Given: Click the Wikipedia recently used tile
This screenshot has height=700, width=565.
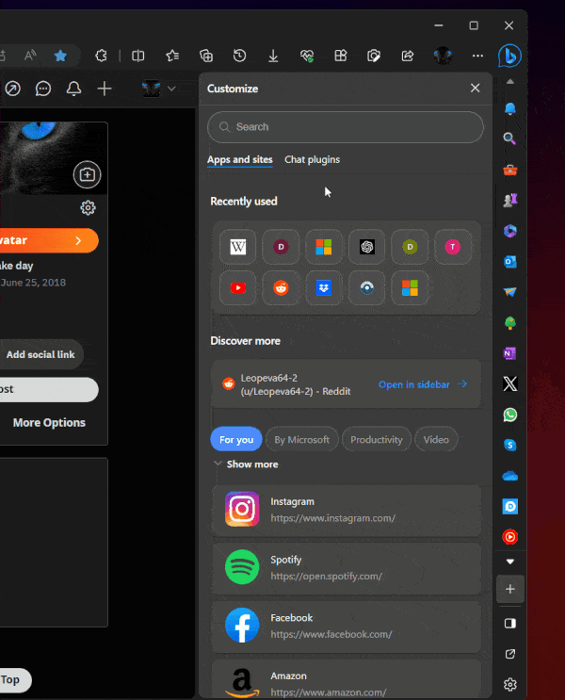Looking at the screenshot, I should coord(238,247).
